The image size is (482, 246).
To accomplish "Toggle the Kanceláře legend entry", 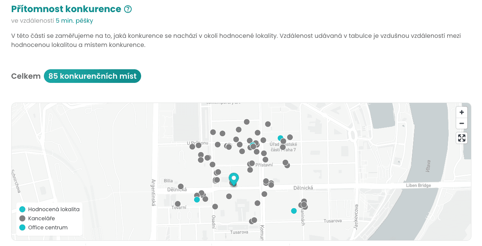I will point(37,218).
